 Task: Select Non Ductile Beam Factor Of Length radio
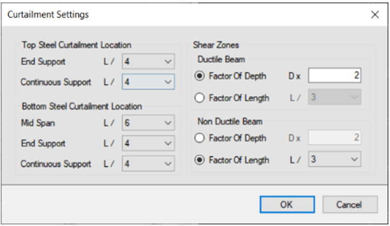[199, 160]
